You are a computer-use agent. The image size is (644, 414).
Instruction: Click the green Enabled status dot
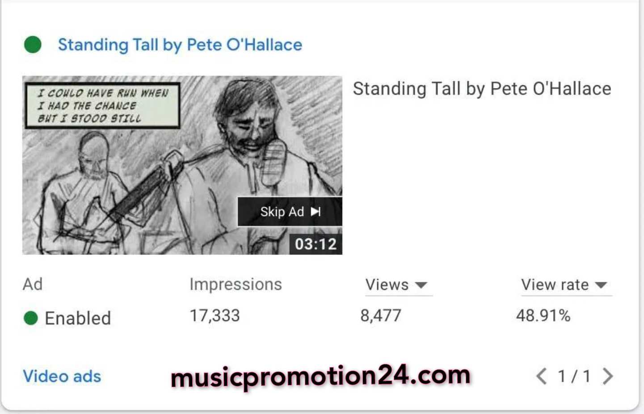click(x=31, y=318)
